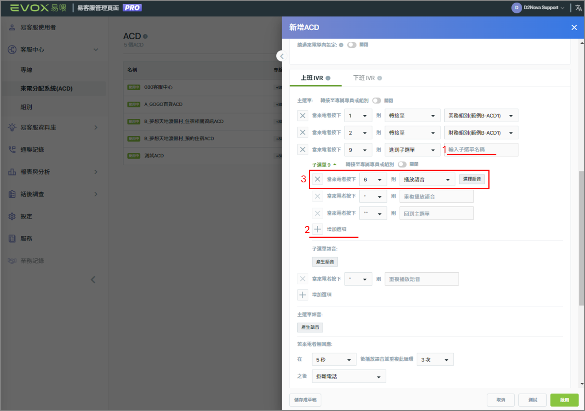Click the plus icon to add submenu option
The width and height of the screenshot is (585, 411).
[317, 229]
